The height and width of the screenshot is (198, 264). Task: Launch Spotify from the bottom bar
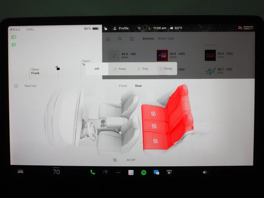tap(144, 172)
